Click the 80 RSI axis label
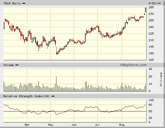This screenshot has height=128, width=165. tap(150, 105)
